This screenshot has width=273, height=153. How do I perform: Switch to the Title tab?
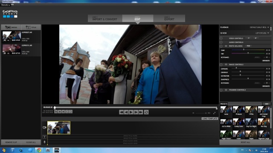[x=31, y=27]
